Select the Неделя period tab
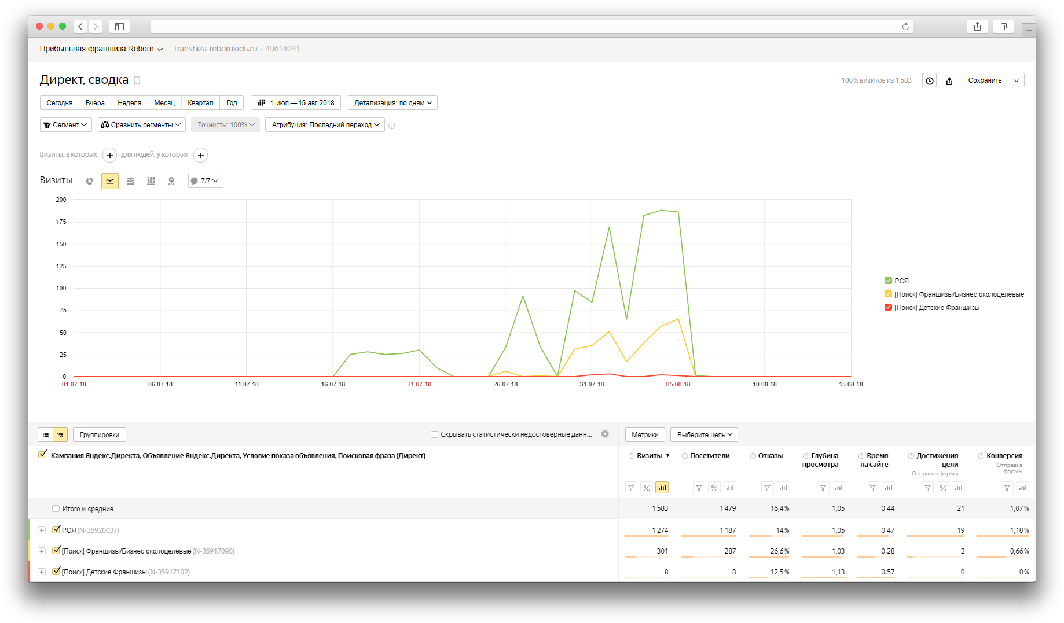Image resolution: width=1064 pixels, height=623 pixels. click(x=129, y=103)
